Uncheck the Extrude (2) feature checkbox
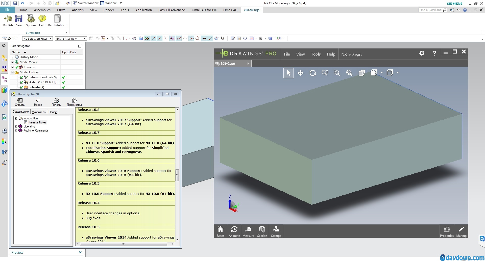The width and height of the screenshot is (485, 261). (22, 87)
